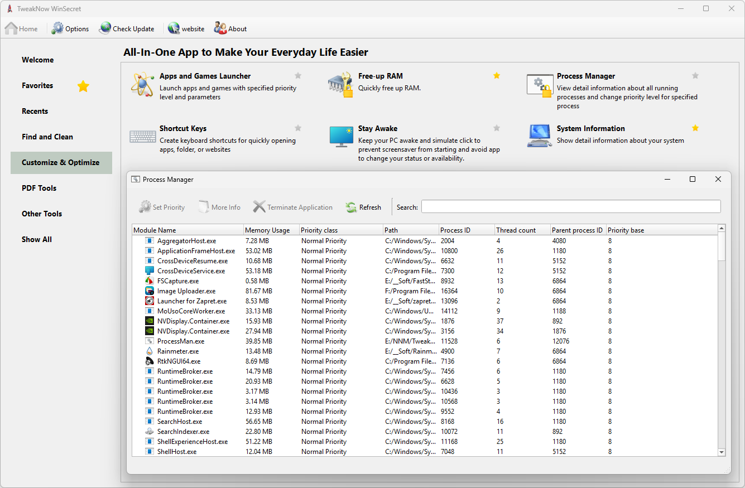This screenshot has height=488, width=745.
Task: Refresh the process list
Action: tap(363, 207)
